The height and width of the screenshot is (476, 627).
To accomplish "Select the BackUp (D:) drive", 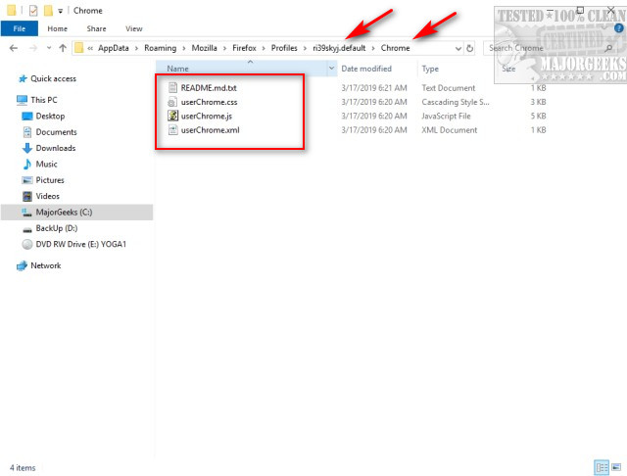I will (57, 228).
